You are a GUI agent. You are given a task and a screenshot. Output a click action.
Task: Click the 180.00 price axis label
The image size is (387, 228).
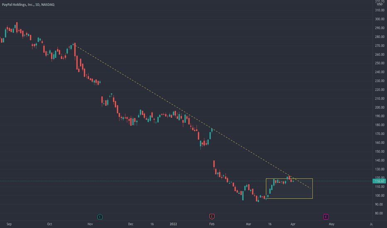380,125
